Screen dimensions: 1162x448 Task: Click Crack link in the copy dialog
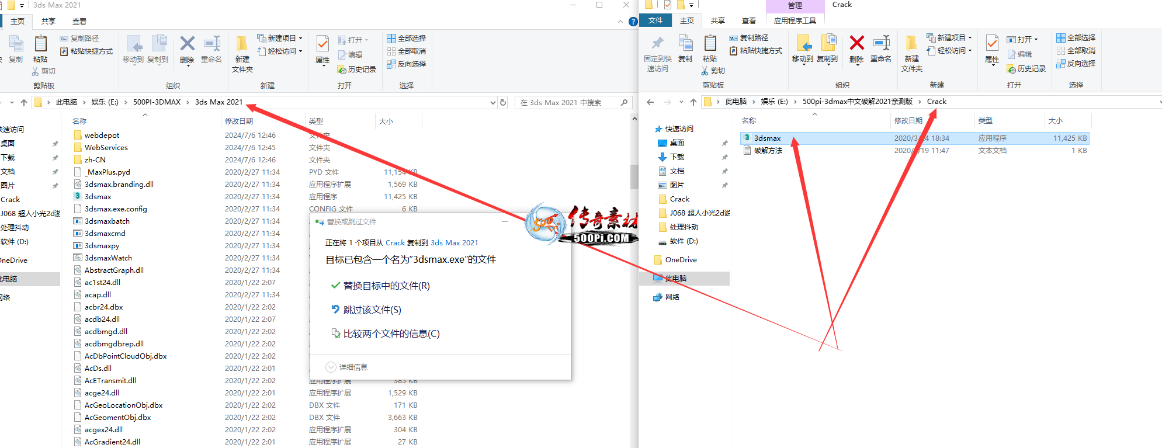click(395, 242)
